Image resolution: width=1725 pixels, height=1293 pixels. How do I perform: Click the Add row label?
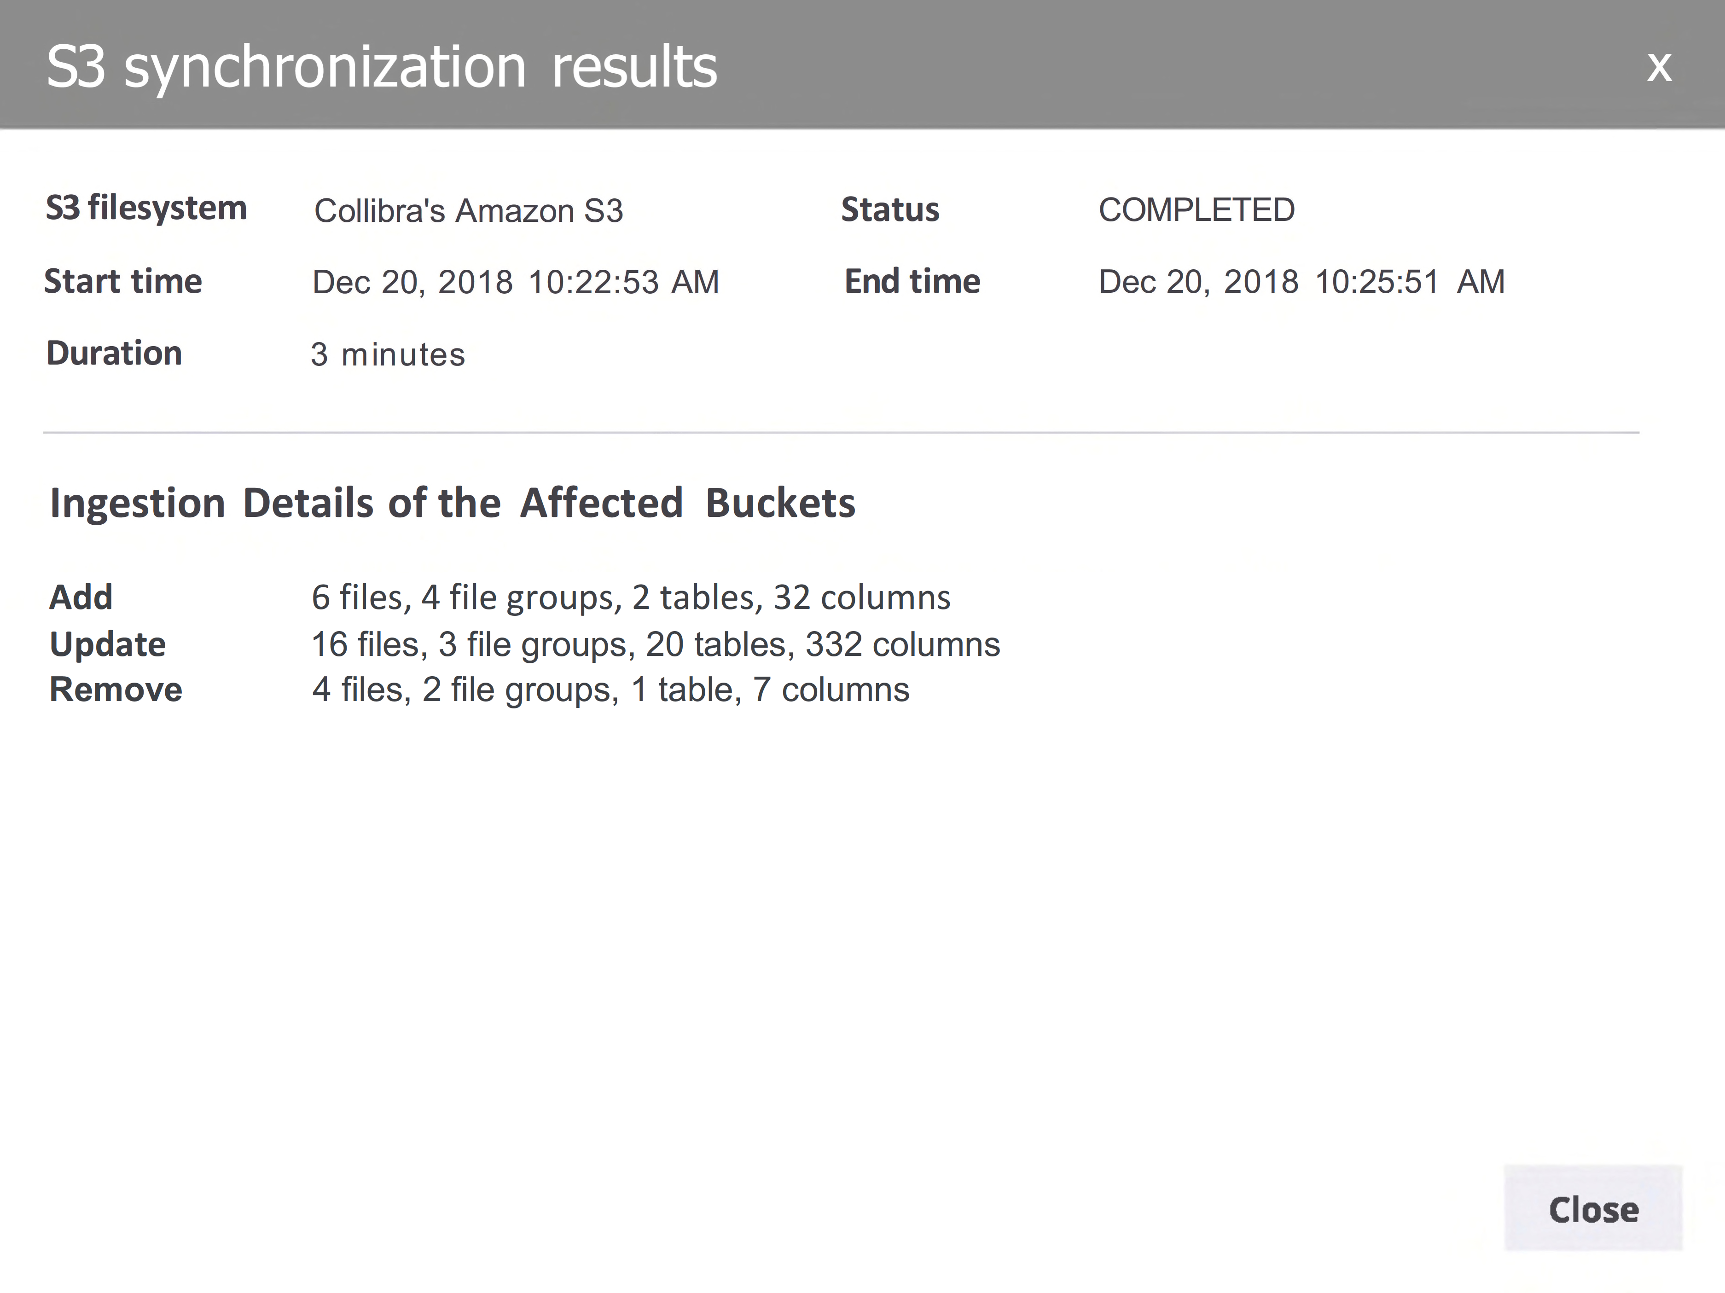point(81,597)
